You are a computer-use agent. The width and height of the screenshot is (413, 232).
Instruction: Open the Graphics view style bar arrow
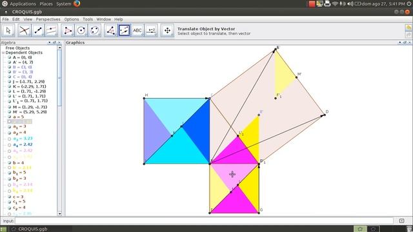click(400, 43)
